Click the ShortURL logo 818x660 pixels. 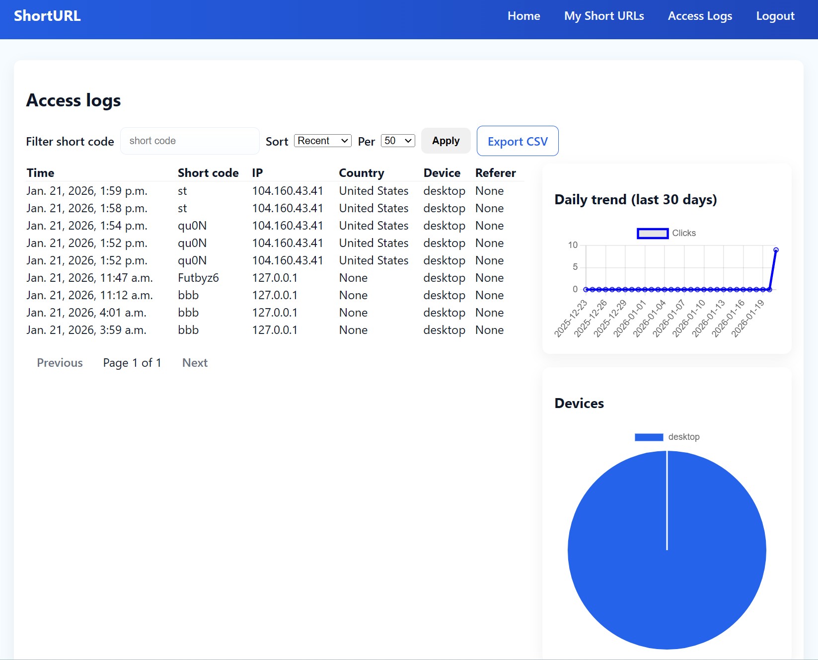click(47, 16)
